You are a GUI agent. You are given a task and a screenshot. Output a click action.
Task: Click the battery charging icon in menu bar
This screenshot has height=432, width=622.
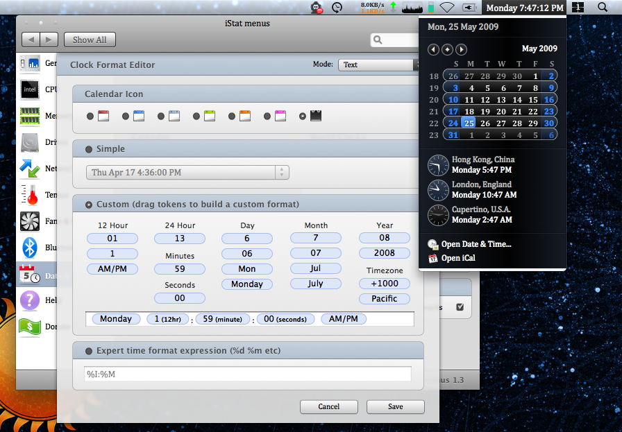(x=470, y=8)
